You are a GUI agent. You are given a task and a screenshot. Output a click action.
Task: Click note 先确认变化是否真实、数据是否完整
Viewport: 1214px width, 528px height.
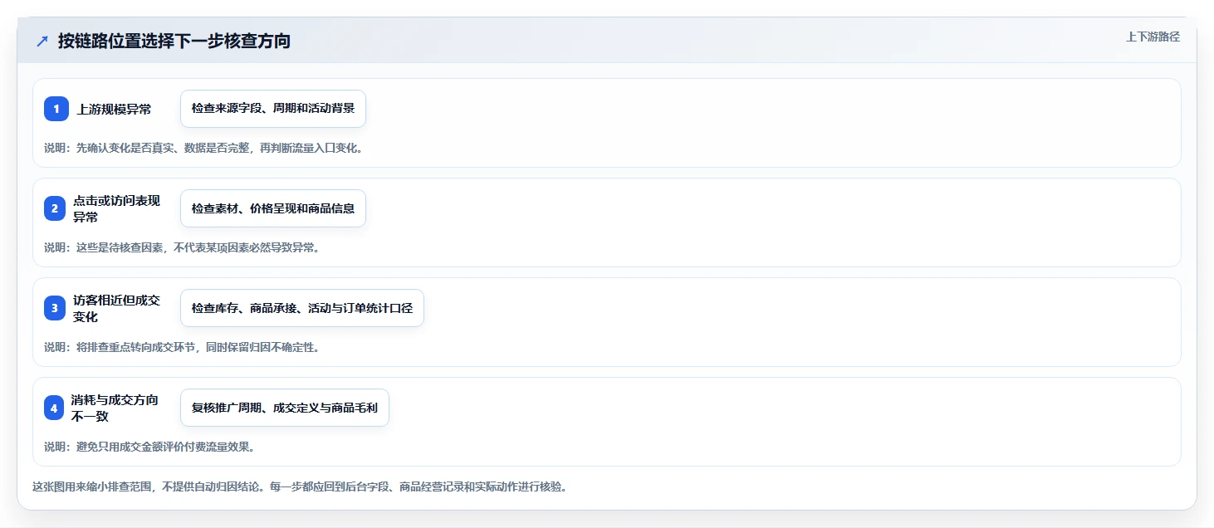pyautogui.click(x=162, y=148)
